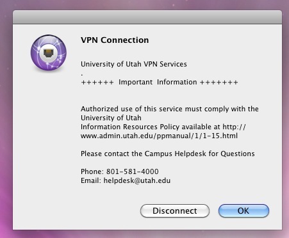Click the purple VPN network globe icon
The width and height of the screenshot is (289, 238).
[49, 52]
